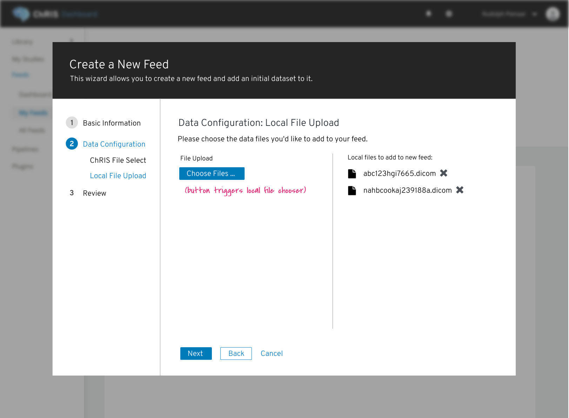Click the file icon beside nahbcookaj239188a.dicom
This screenshot has height=418, width=569.
(x=352, y=190)
